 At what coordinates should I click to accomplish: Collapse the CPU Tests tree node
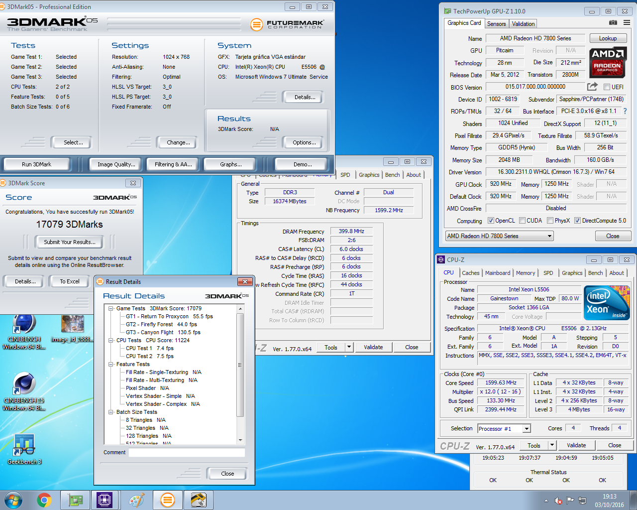point(111,340)
